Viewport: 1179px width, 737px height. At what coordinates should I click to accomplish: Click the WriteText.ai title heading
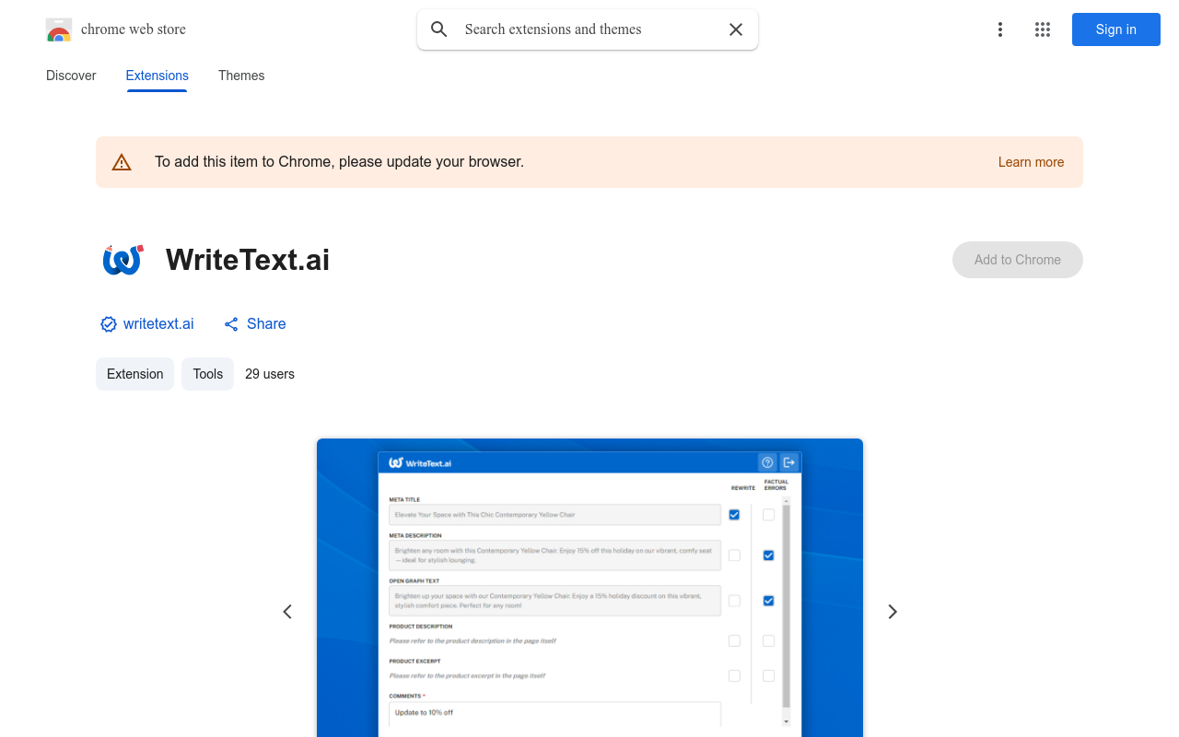[248, 260]
